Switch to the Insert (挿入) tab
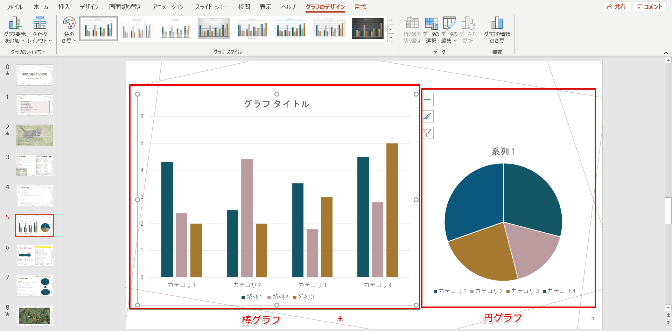 pos(64,7)
